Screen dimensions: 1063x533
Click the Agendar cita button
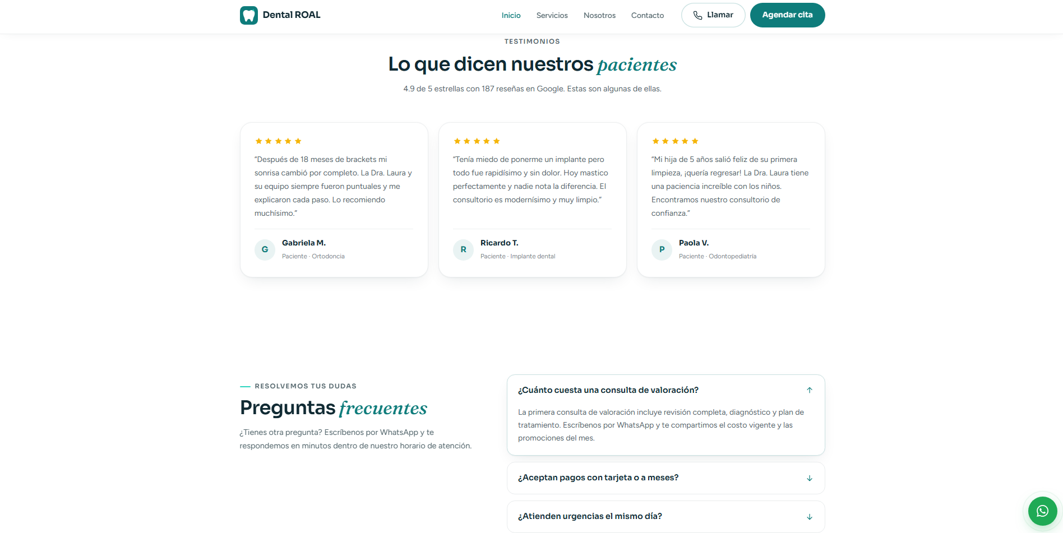tap(787, 15)
